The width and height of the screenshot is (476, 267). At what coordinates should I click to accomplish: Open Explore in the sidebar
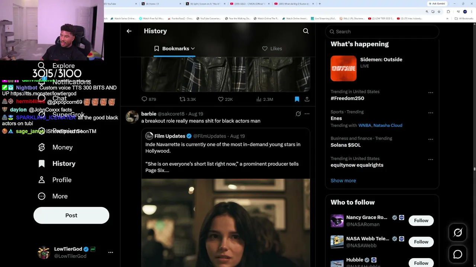56,66
